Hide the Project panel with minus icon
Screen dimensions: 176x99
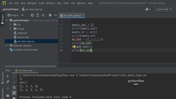56,15
